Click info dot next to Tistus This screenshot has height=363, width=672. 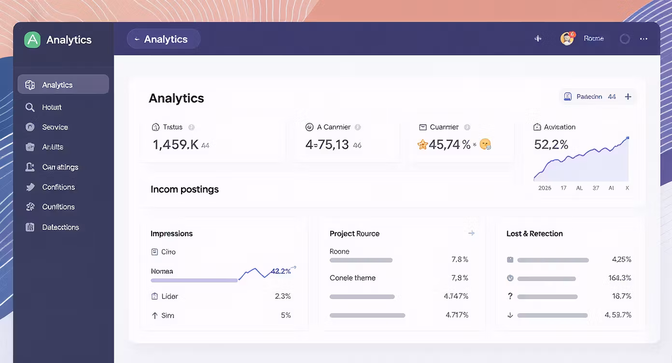(191, 127)
